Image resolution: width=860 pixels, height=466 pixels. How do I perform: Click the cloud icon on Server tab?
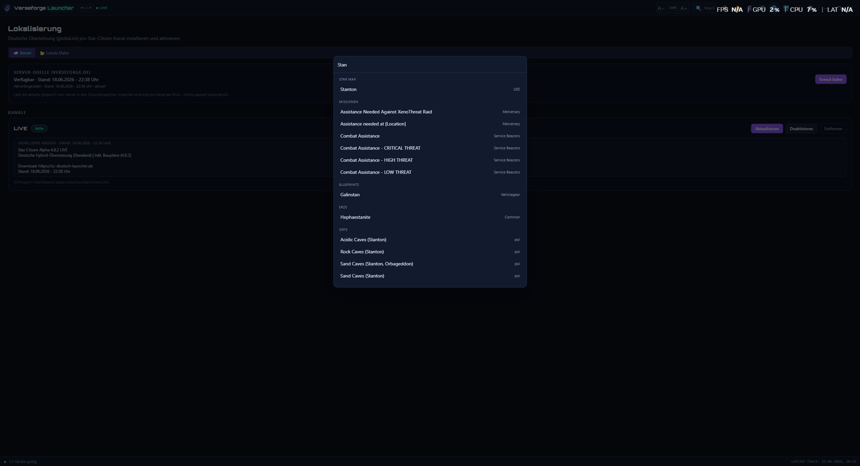tap(16, 53)
